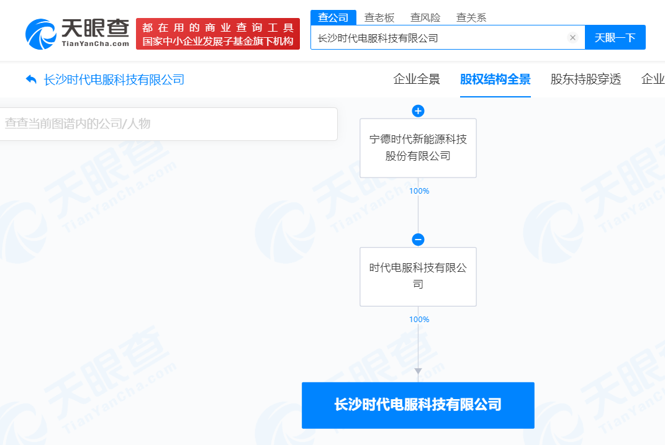Focus the graph company/person search field
This screenshot has height=445, width=665.
tap(168, 124)
